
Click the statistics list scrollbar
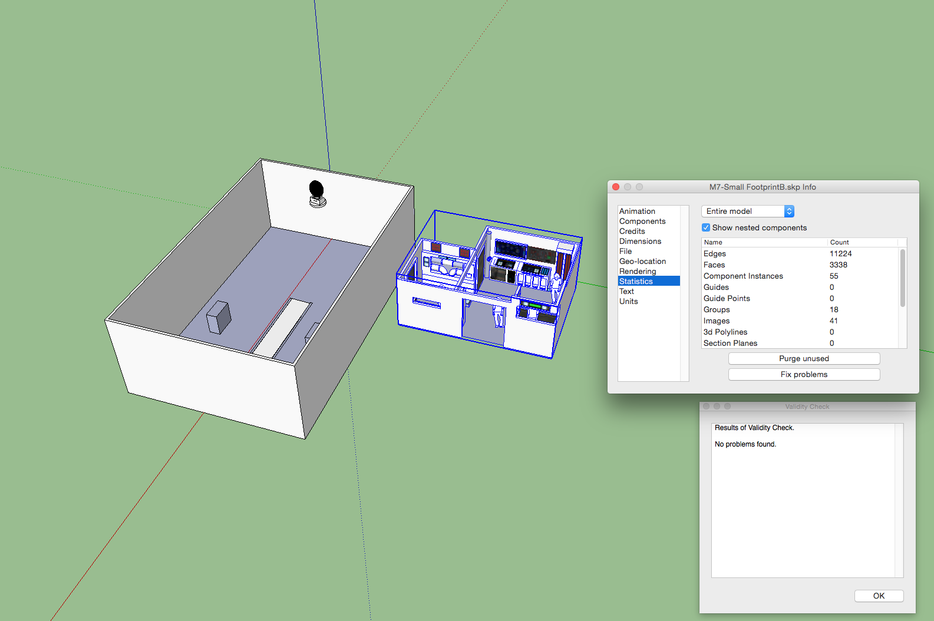click(902, 278)
